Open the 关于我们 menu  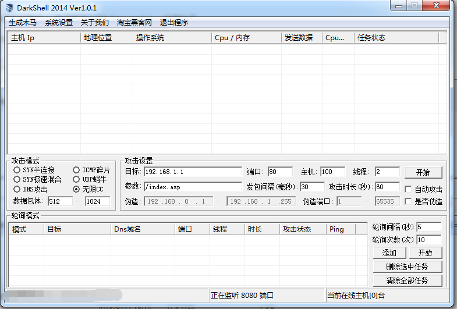[95, 23]
